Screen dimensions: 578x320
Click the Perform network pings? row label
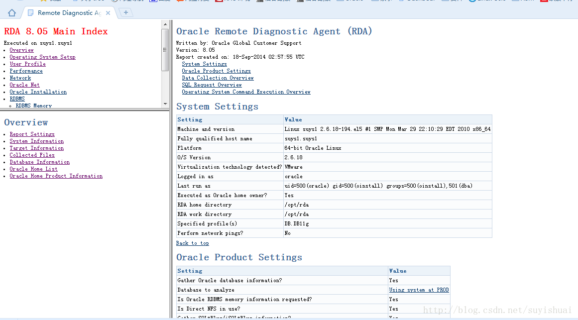[210, 233]
